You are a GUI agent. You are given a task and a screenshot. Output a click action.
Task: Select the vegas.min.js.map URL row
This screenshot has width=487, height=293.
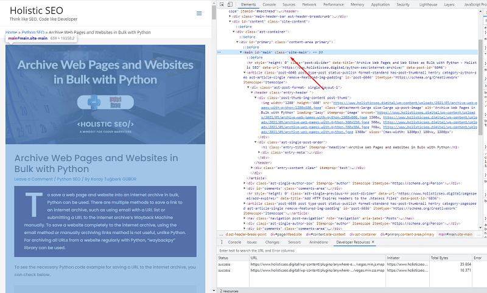(x=317, y=264)
